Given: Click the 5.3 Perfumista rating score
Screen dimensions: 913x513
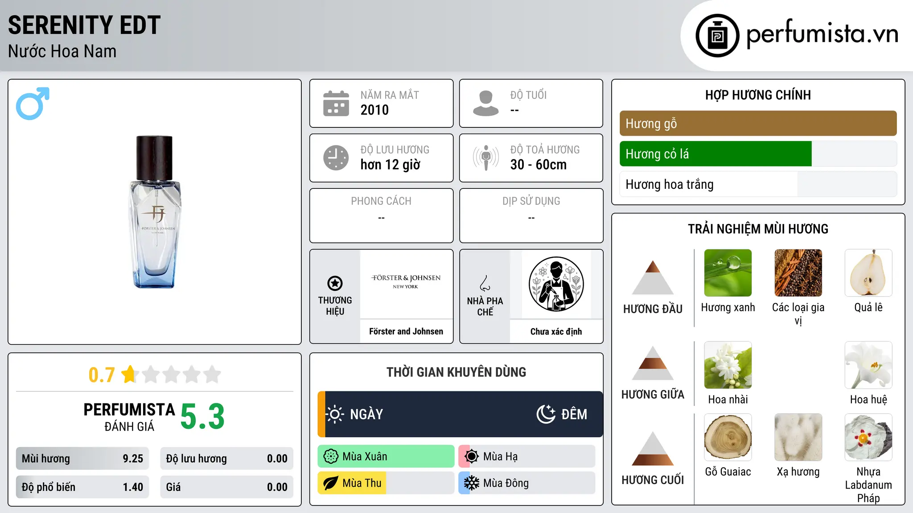Looking at the screenshot, I should coord(202,417).
